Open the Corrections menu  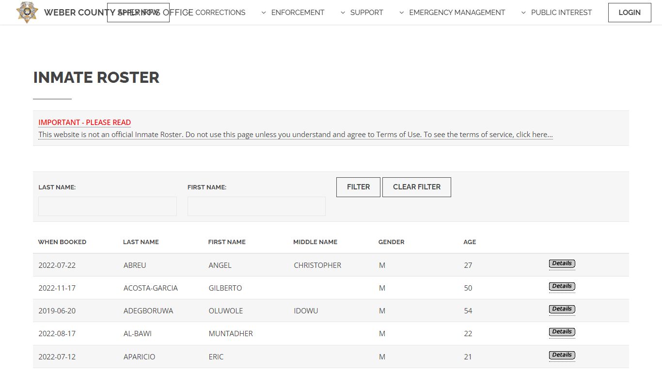(220, 13)
